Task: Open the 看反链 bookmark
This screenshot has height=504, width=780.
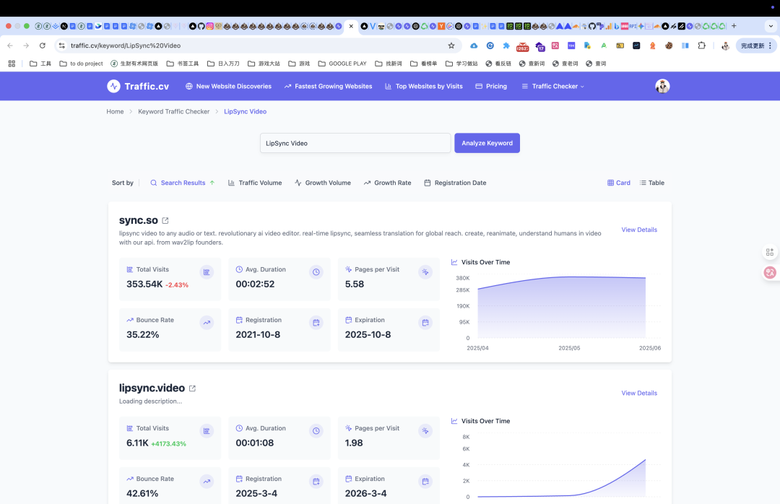Action: [x=498, y=64]
